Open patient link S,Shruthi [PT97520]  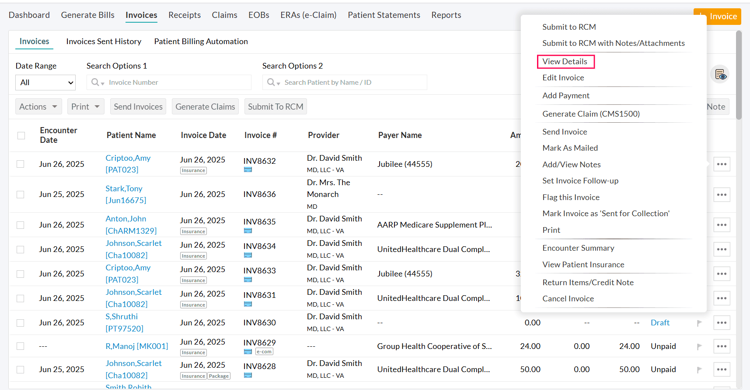[x=124, y=323]
